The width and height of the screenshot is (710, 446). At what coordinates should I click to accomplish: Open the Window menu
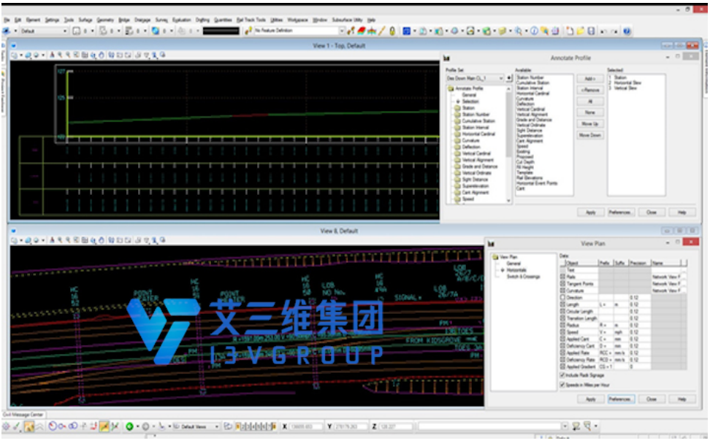[x=320, y=20]
